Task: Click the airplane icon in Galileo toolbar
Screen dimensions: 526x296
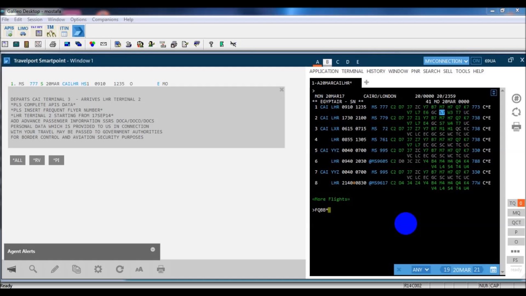Action: point(233,44)
